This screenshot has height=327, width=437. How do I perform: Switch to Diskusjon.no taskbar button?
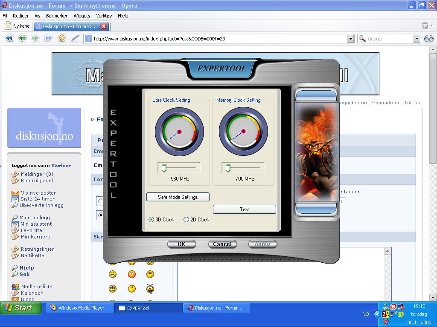[x=217, y=308]
